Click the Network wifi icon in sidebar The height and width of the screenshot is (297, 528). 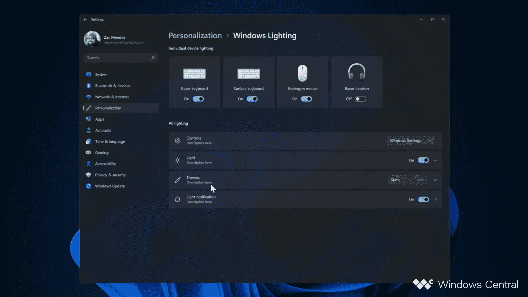89,97
